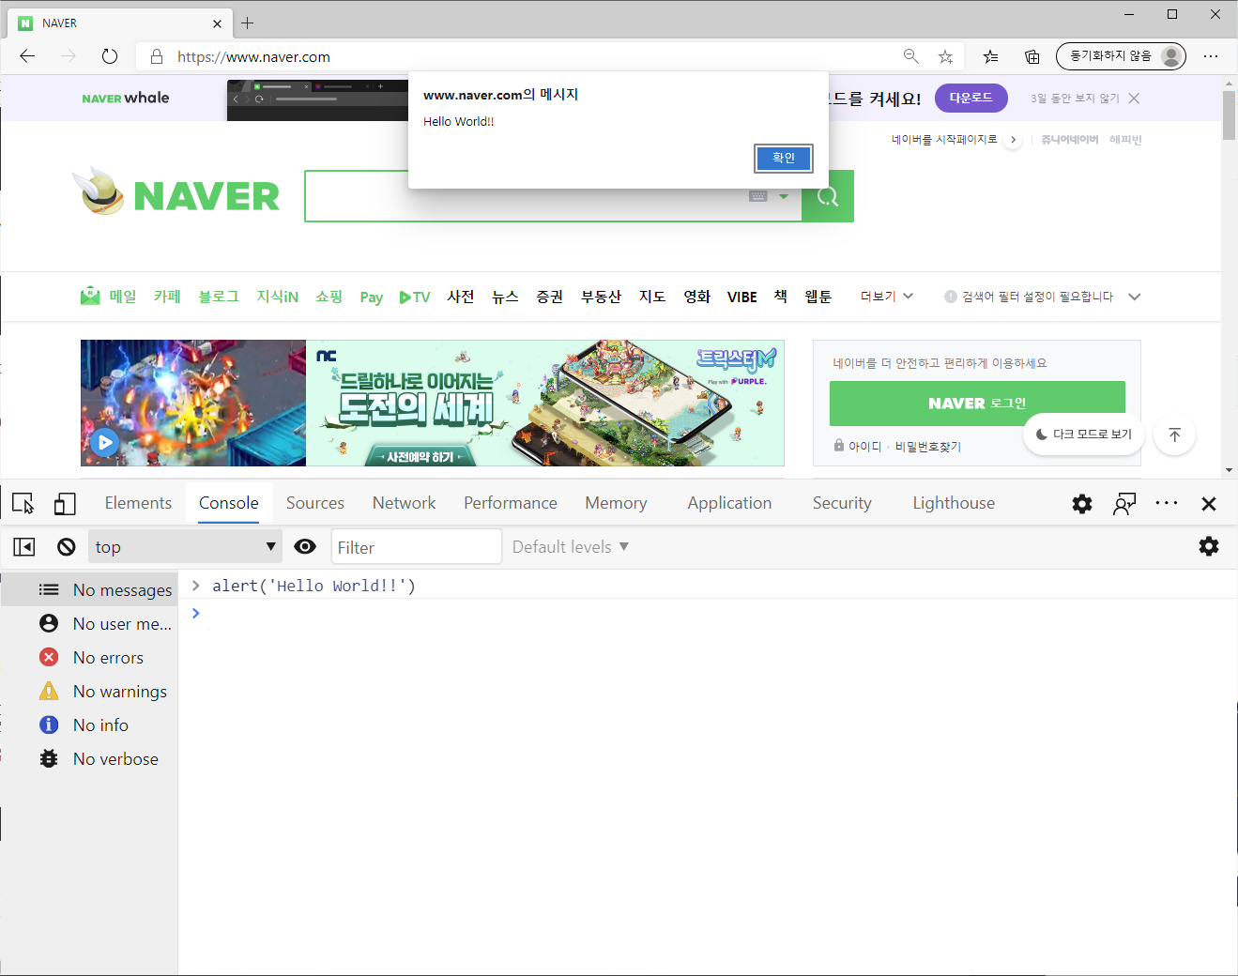Click the DevTools feedback icon
This screenshot has height=976, width=1238.
point(1124,504)
